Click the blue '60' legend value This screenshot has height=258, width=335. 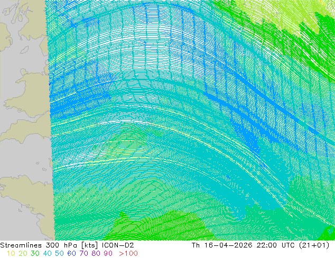[x=71, y=253]
